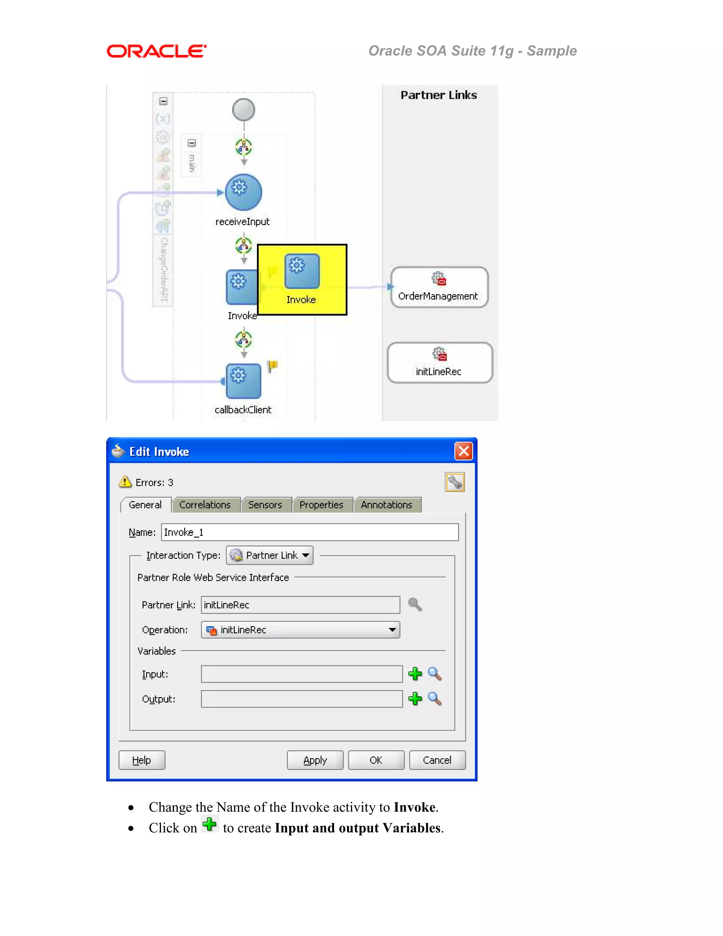Click the drop target below receiveInput
This screenshot has width=723, height=936.
pyautogui.click(x=244, y=246)
